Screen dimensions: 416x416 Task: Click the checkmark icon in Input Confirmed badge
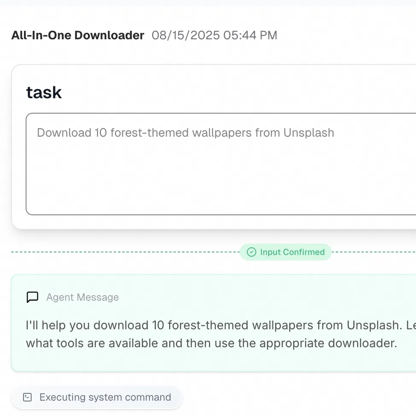point(252,252)
